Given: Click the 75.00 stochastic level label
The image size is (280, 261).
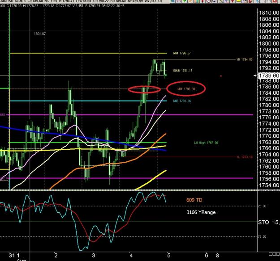Looking at the screenshot, I should pyautogui.click(x=262, y=236).
